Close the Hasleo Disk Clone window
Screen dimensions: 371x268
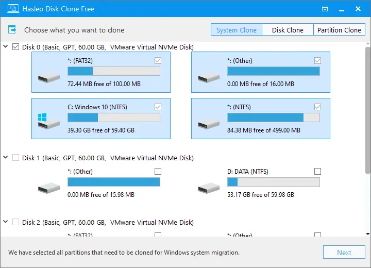coord(358,9)
